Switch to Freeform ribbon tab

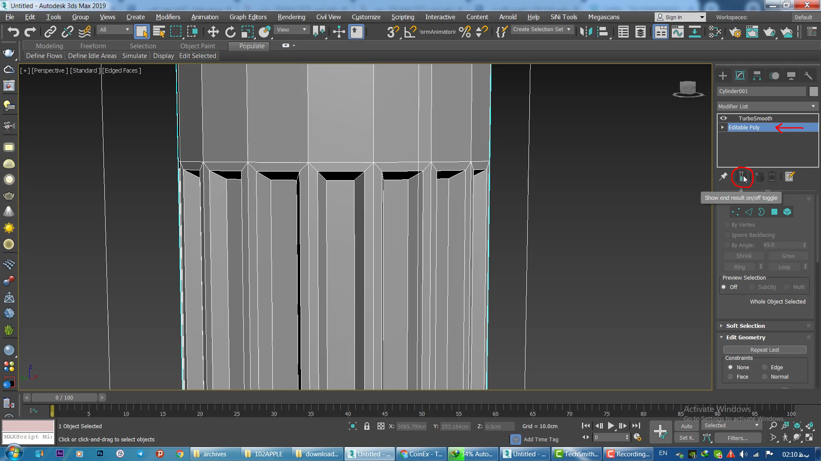[93, 46]
